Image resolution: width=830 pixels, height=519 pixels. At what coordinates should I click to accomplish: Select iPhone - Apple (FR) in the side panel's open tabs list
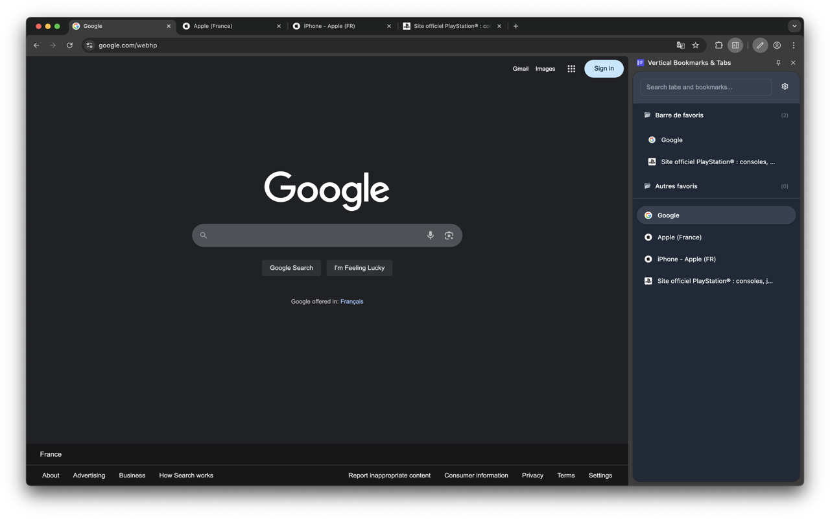(x=716, y=259)
